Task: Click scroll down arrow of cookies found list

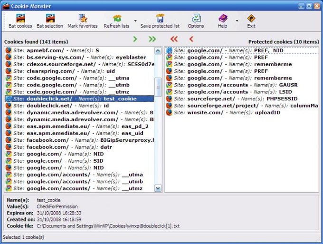Action: click(158, 188)
